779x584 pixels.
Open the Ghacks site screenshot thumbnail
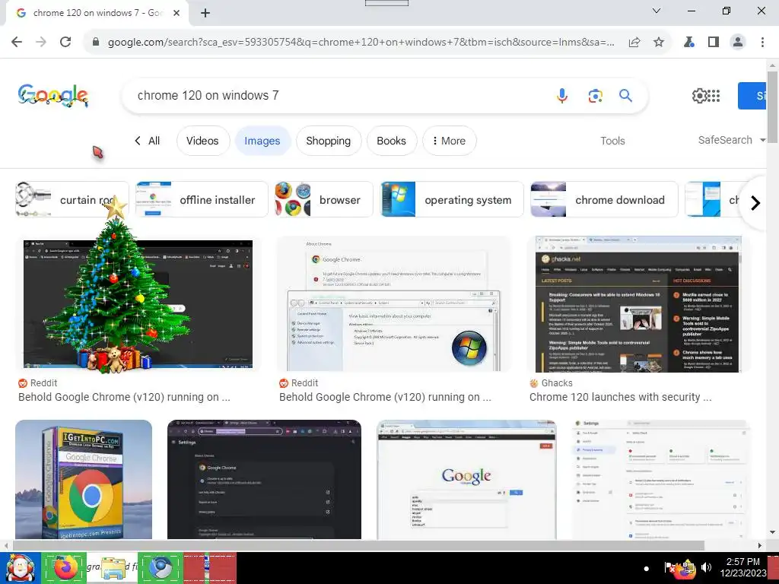[x=638, y=303]
